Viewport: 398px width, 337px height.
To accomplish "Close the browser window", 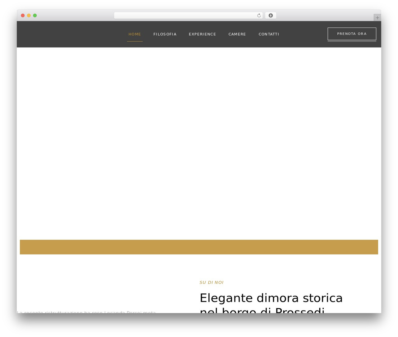I will point(23,16).
